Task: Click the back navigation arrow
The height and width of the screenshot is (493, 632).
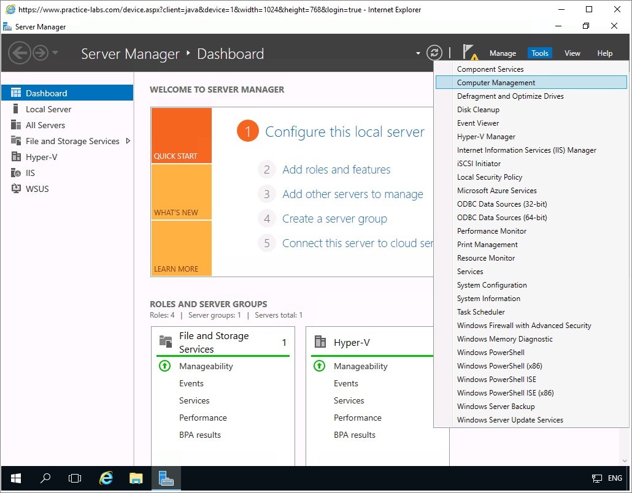Action: coord(20,53)
